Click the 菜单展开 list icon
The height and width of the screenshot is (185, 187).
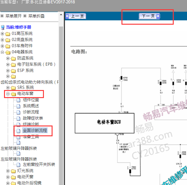pos(2,16)
